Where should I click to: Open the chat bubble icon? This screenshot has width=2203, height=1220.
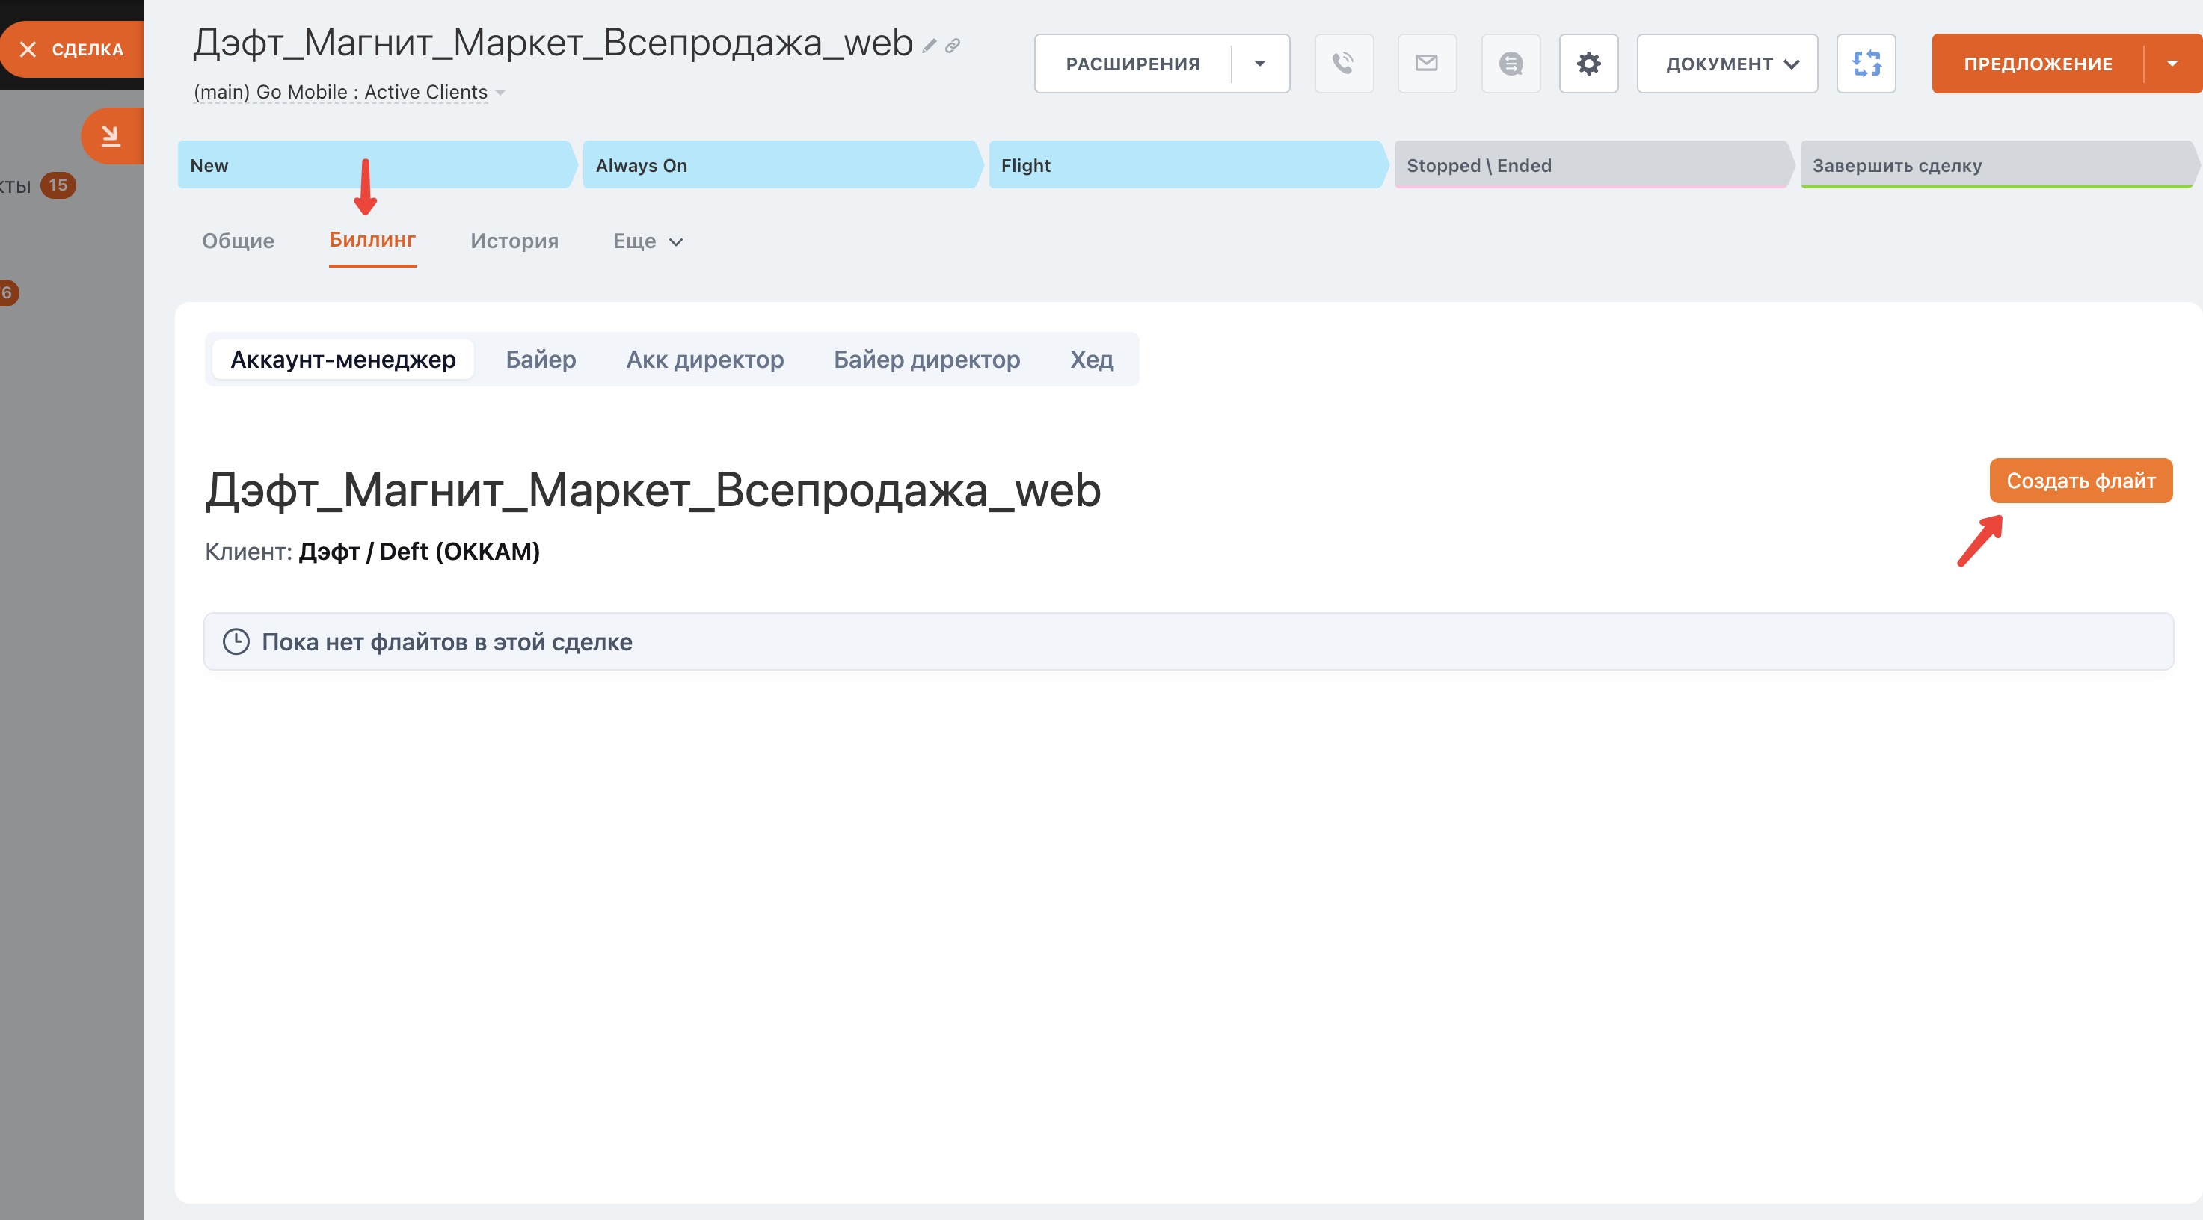coord(1511,64)
